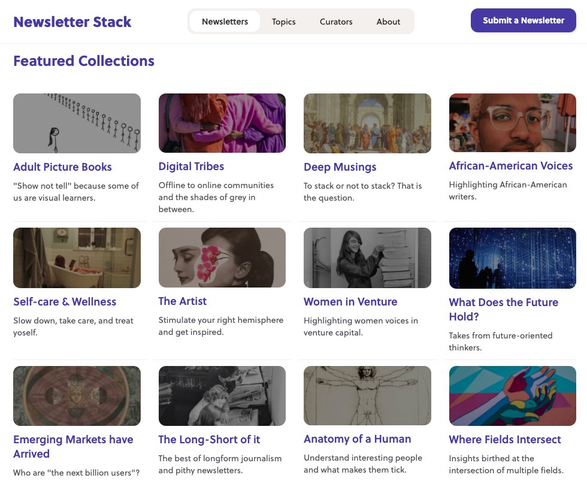Open The Artist collection
The image size is (587, 484).
pos(182,301)
